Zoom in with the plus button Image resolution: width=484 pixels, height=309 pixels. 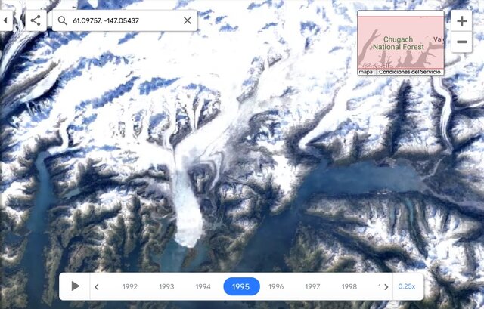pyautogui.click(x=461, y=21)
